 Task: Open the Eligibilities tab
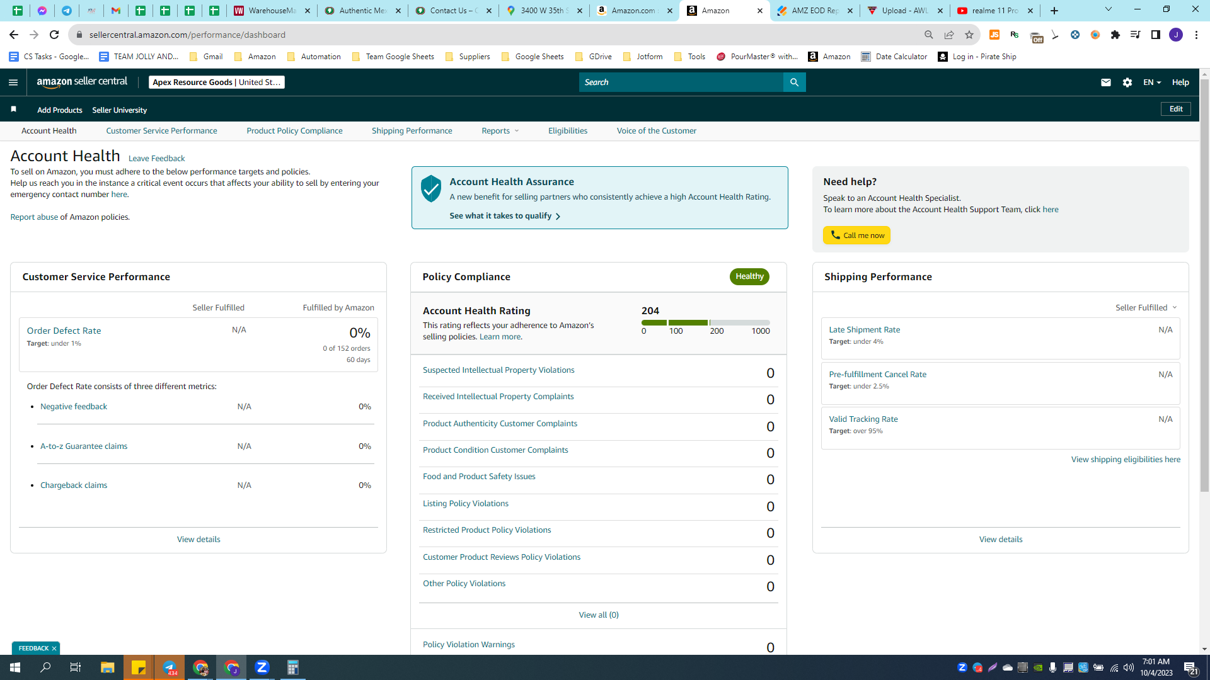click(x=567, y=131)
